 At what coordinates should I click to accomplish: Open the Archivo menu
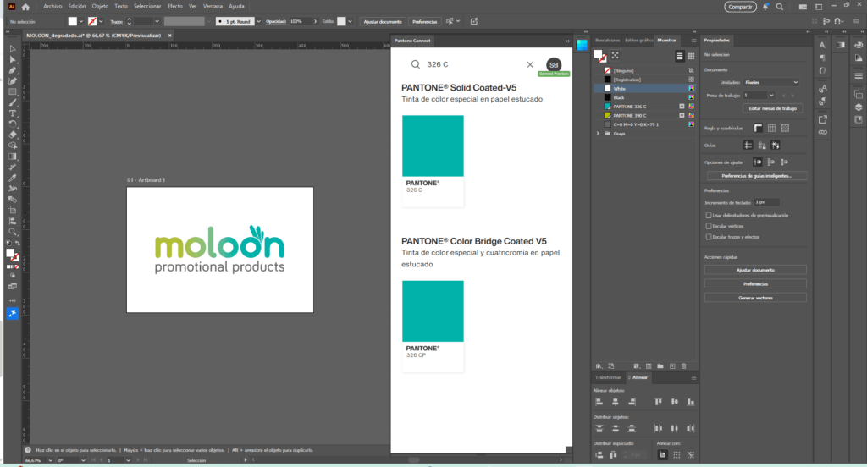[x=52, y=7]
